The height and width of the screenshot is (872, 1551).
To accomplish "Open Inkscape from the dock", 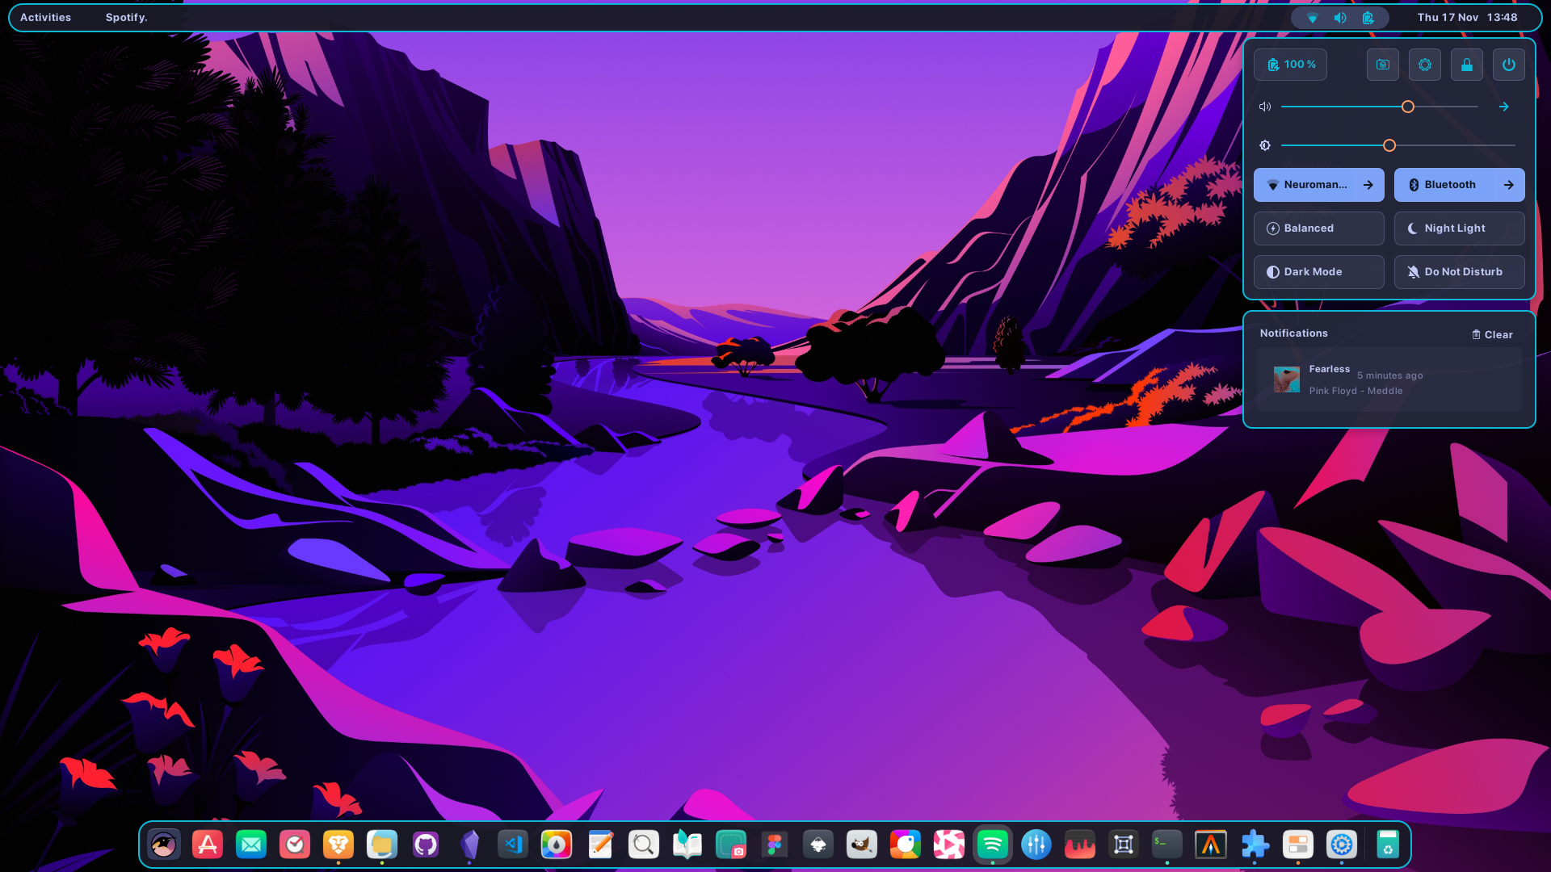I will click(x=818, y=845).
